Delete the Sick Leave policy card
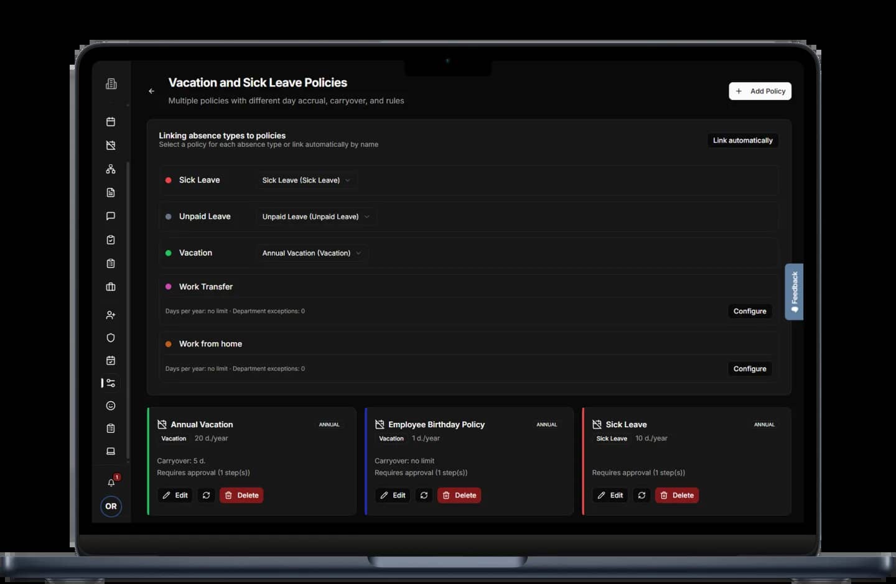 (677, 495)
